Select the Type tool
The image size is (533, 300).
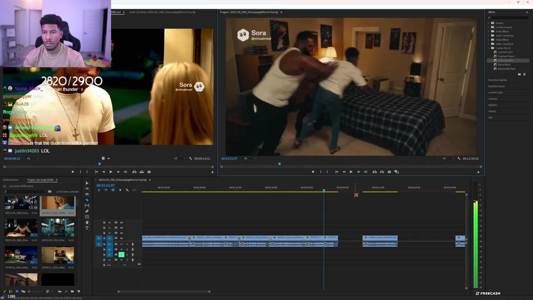point(87,228)
